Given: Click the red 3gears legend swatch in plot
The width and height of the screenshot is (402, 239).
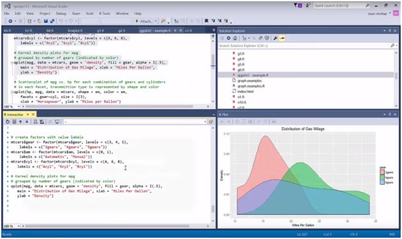Looking at the screenshot, I should 382,173.
